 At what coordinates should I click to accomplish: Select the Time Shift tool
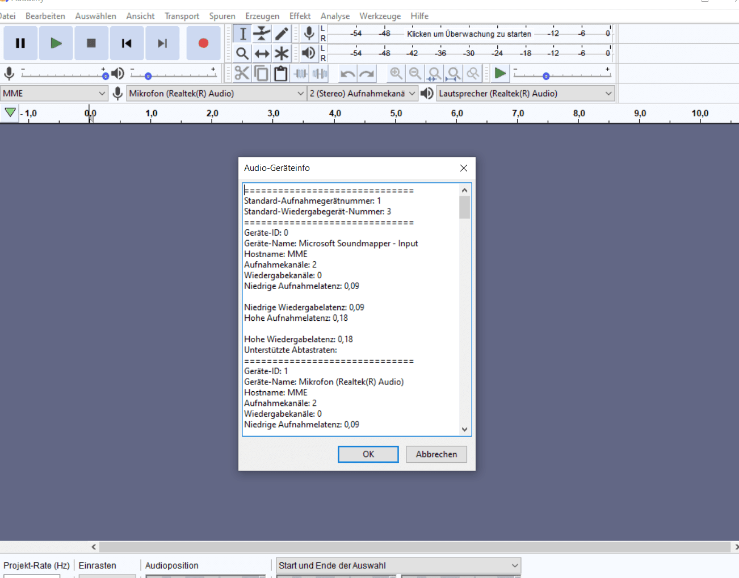click(262, 53)
